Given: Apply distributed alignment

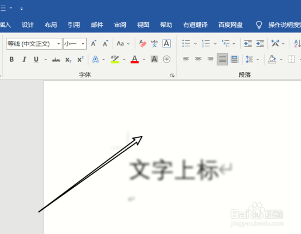Looking at the screenshot, I should [235, 59].
